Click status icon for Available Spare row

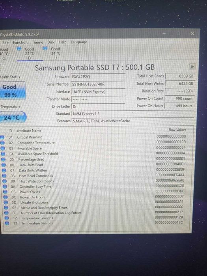point(3,148)
